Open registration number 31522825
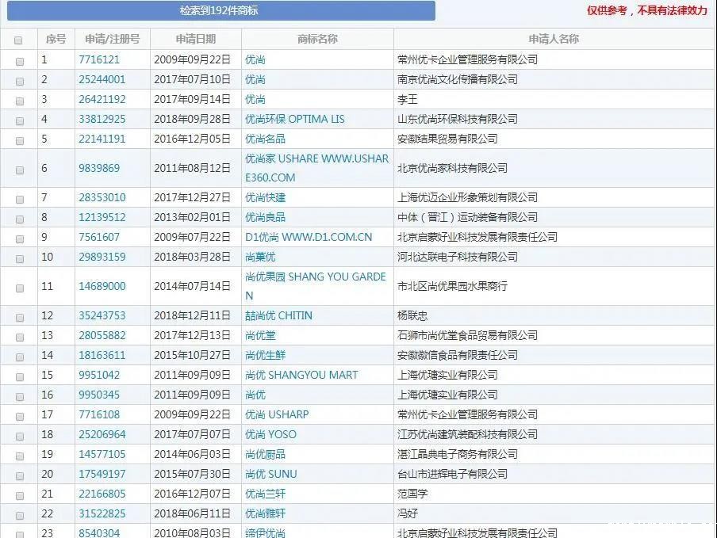This screenshot has width=717, height=538. pos(102,513)
